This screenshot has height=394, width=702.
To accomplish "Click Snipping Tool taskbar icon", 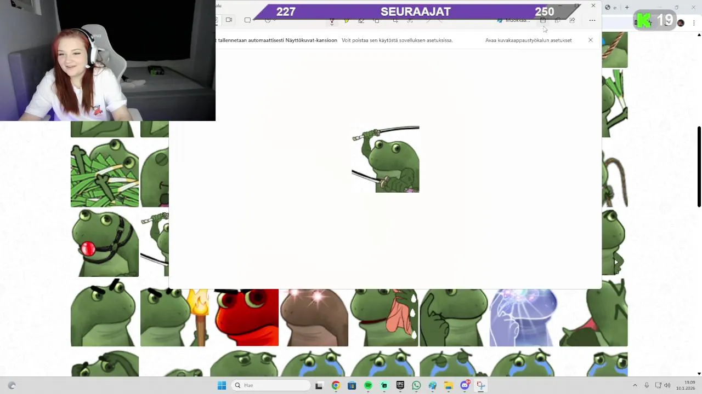I will point(480,385).
